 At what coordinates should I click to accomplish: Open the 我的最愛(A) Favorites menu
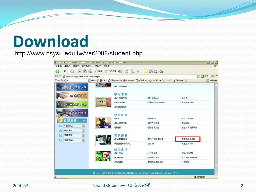(87, 66)
